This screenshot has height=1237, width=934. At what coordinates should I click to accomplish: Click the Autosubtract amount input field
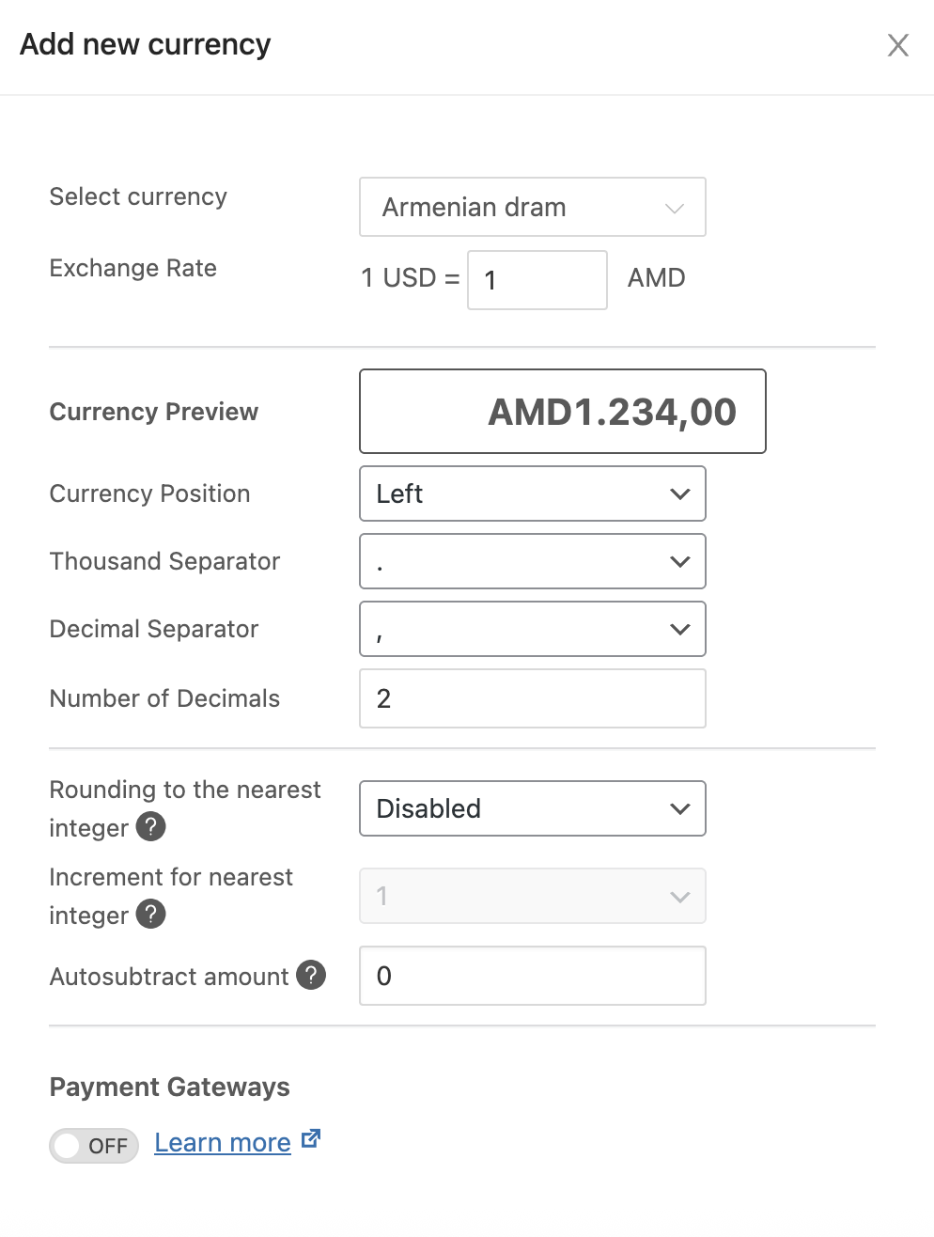532,976
